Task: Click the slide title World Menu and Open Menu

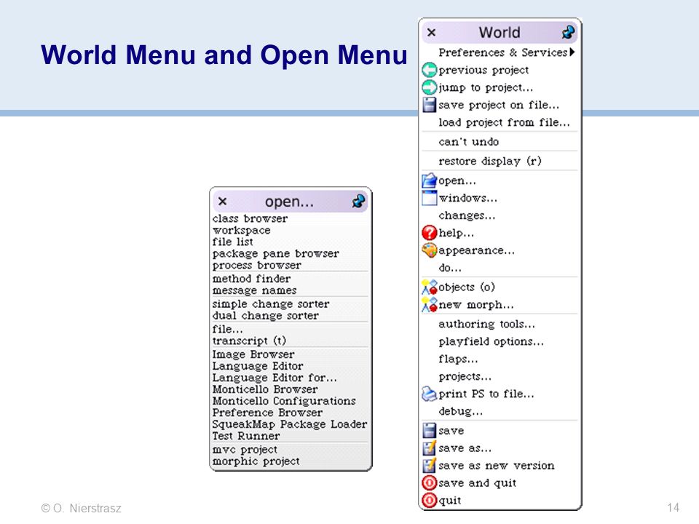Action: (224, 55)
